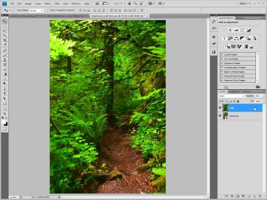
Task: Add a Posterize adjustment
Action: (x=234, y=47)
